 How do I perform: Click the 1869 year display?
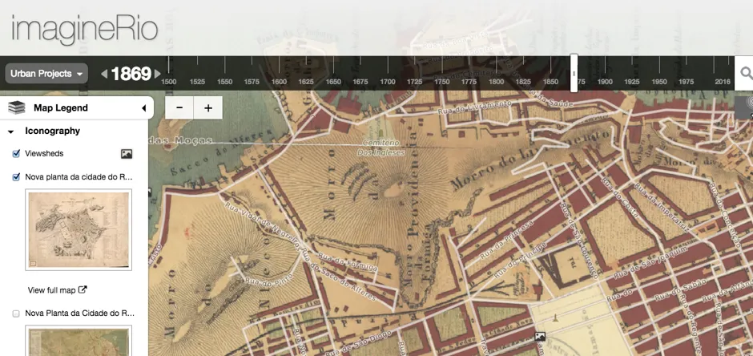pos(131,74)
